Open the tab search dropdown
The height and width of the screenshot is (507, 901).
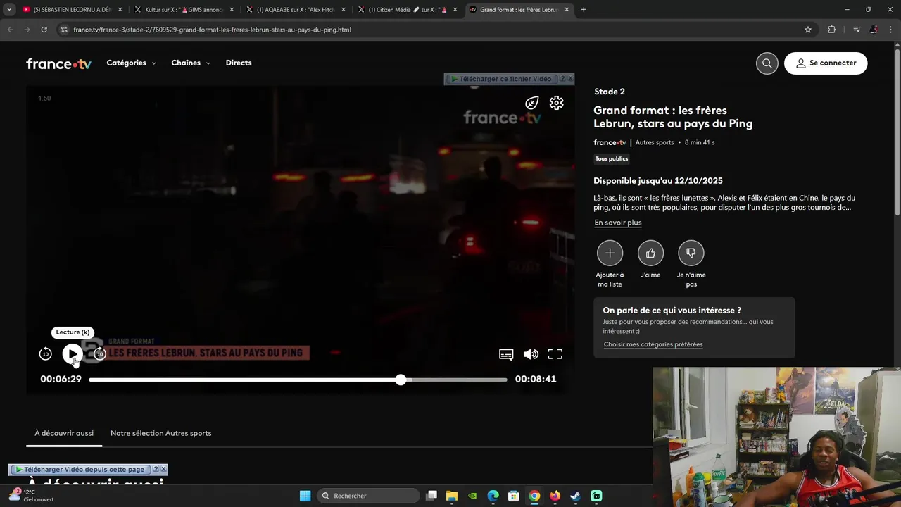(x=8, y=10)
